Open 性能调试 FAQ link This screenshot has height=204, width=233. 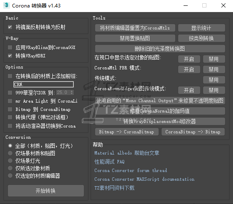[x=109, y=162]
